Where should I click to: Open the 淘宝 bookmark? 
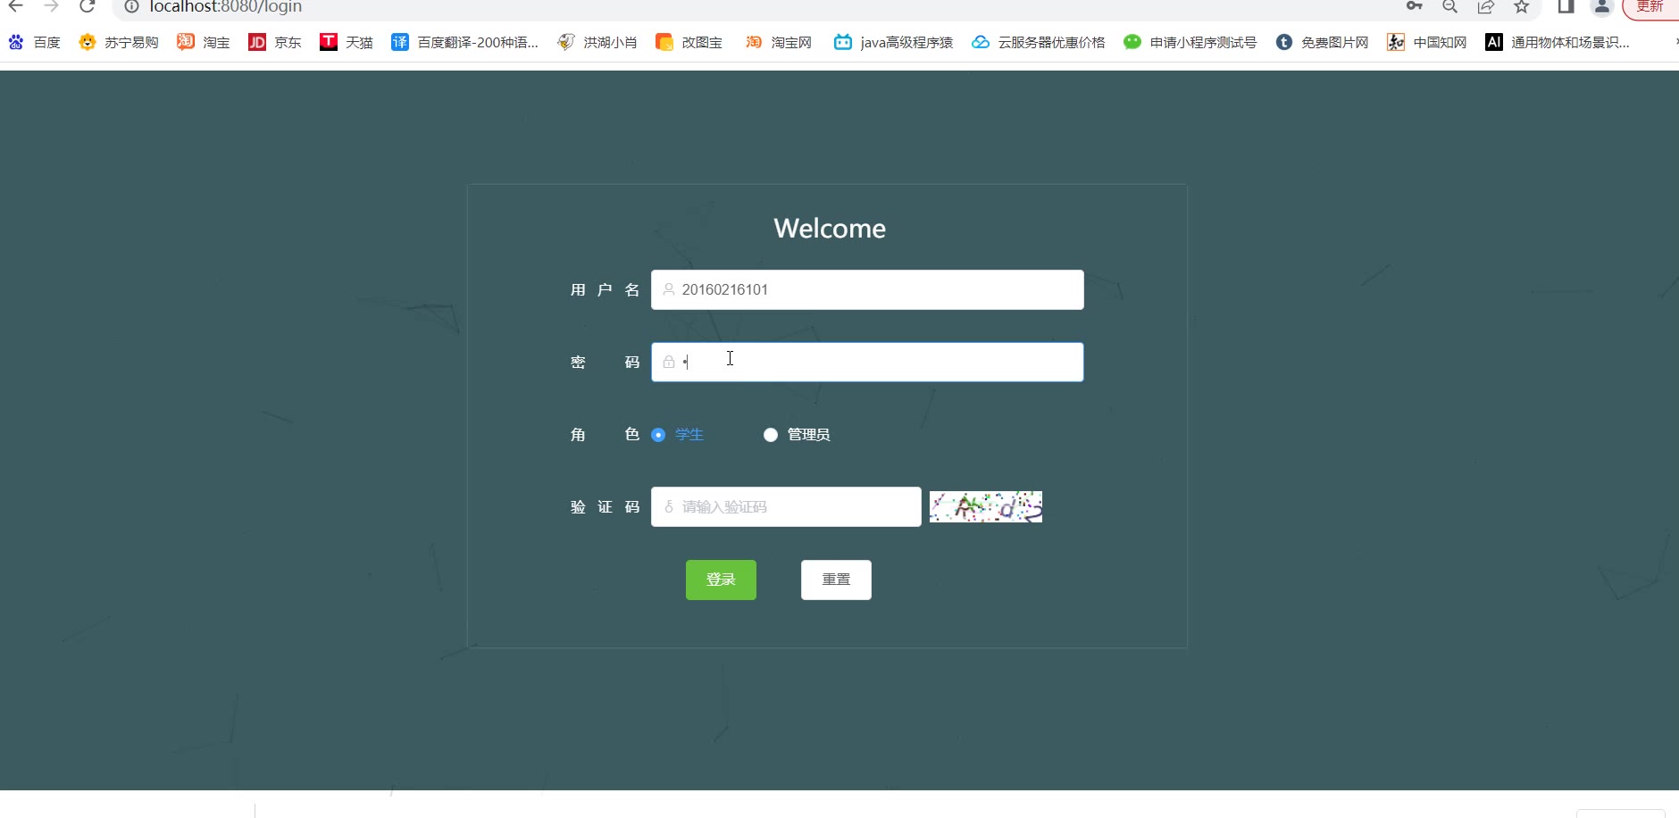[204, 42]
